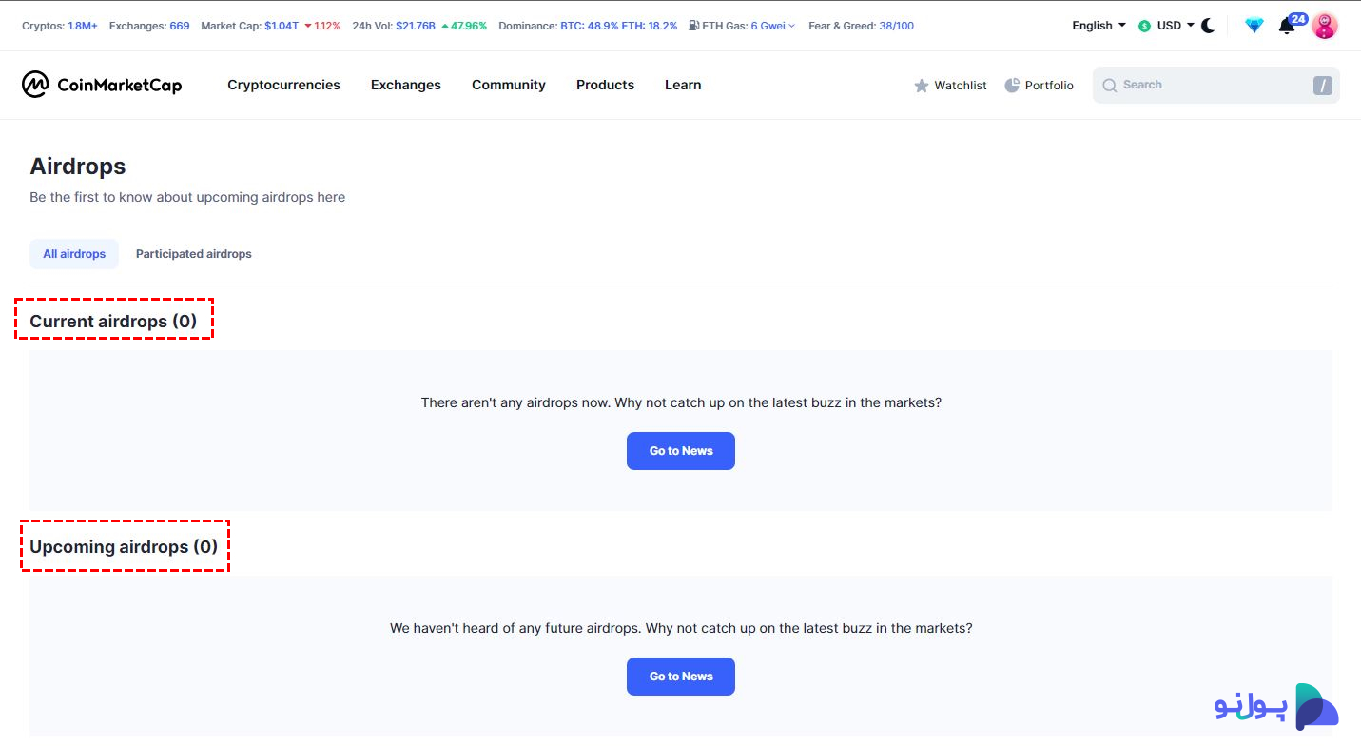This screenshot has width=1361, height=746.
Task: Select the All airdrops tab
Action: [x=74, y=254]
